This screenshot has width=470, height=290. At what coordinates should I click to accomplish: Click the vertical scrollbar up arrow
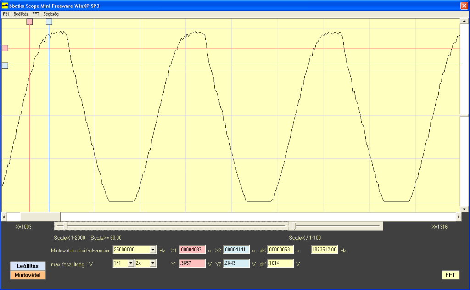tap(464, 21)
